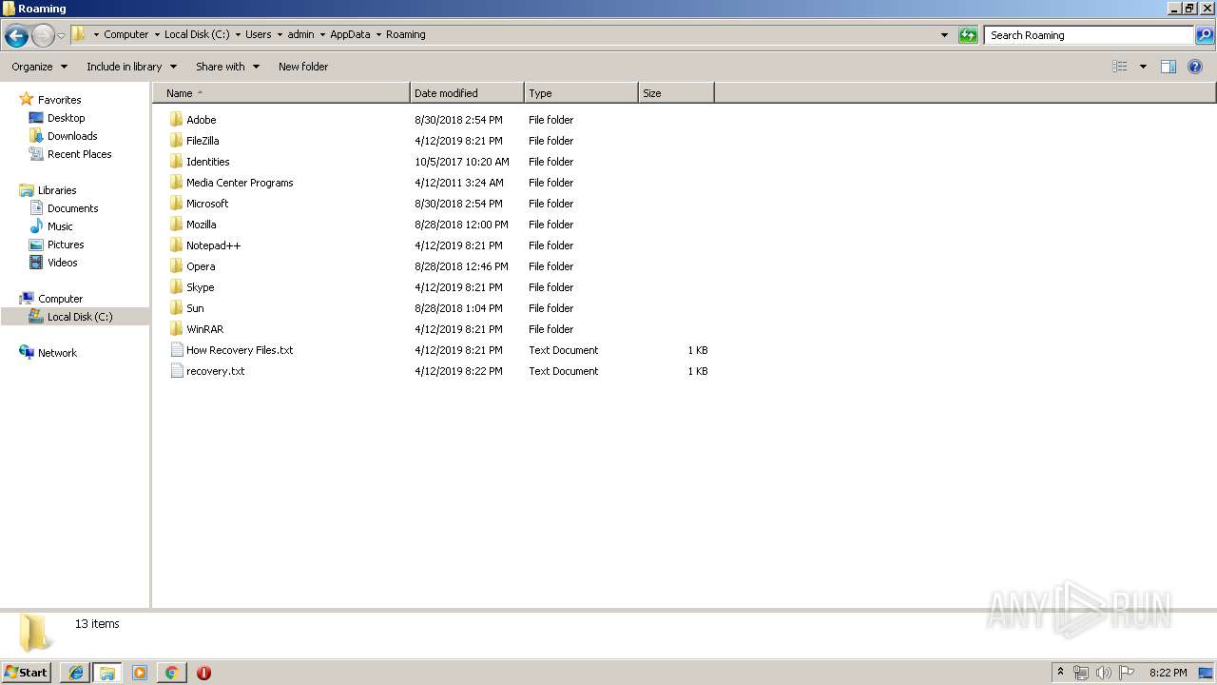
Task: Open the Organize dropdown menu
Action: [39, 67]
